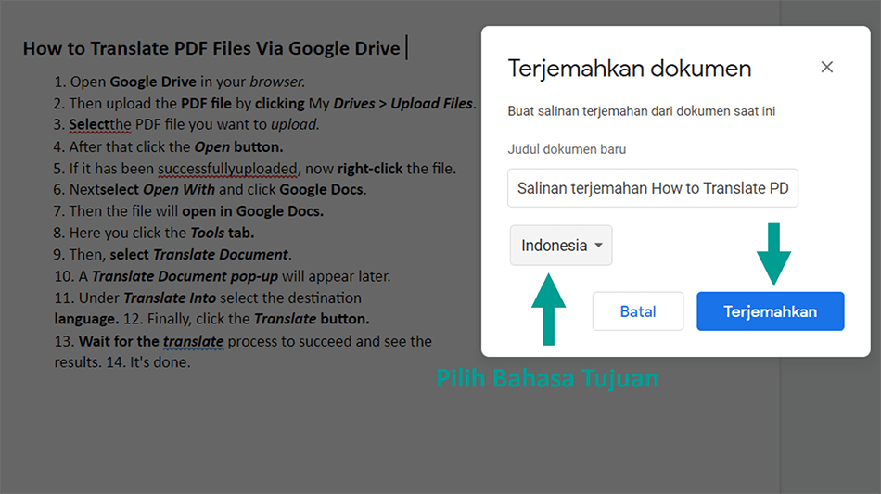Click step 4 'After that click the Open button'
Image resolution: width=881 pixels, height=494 pixels.
[x=168, y=147]
